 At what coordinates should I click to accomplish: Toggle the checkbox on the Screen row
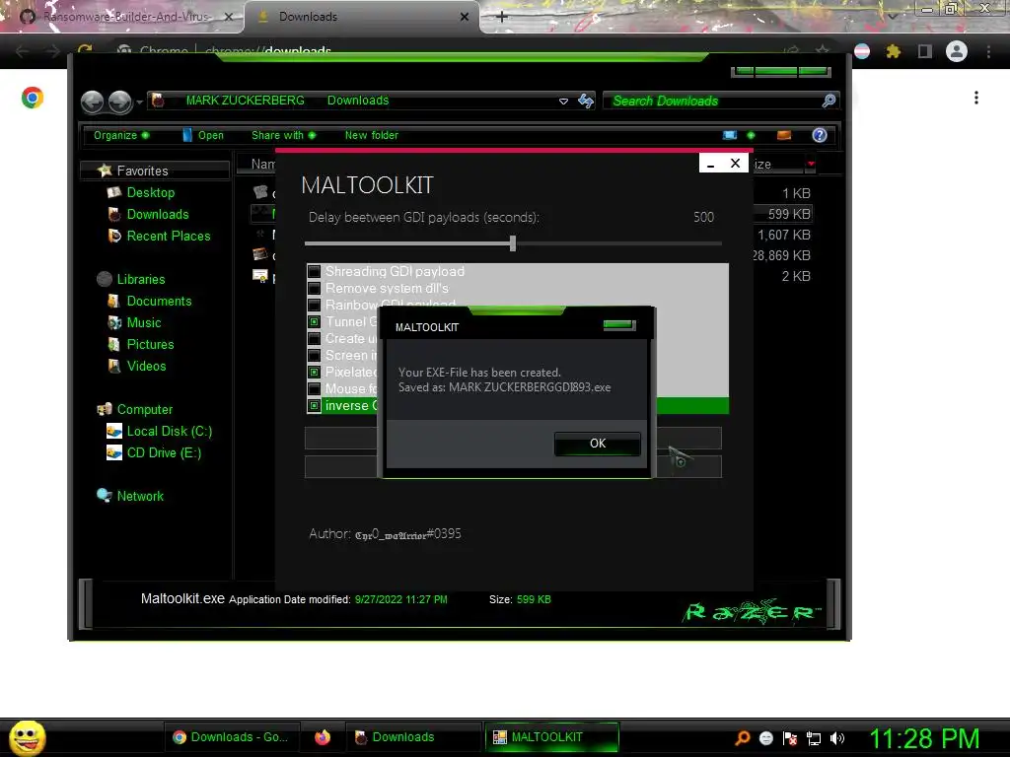tap(314, 355)
